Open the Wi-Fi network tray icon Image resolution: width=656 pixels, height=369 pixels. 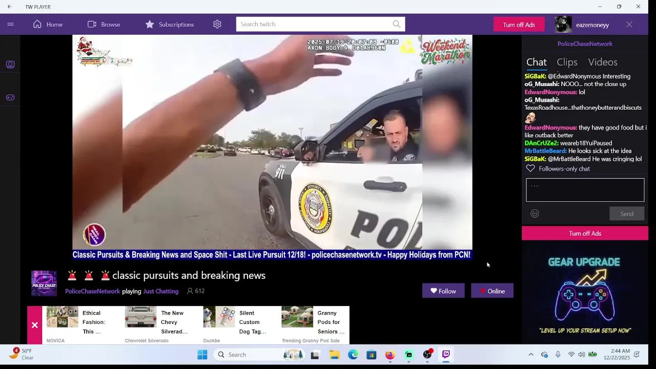pos(571,355)
